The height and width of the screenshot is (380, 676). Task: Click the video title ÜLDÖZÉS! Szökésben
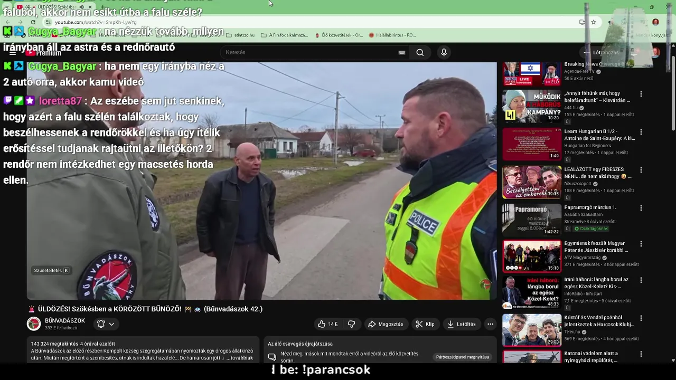(145, 309)
